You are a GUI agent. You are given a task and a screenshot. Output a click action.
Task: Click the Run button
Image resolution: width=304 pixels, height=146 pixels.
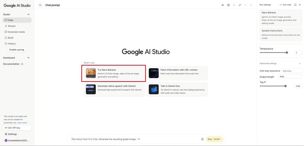214,139
